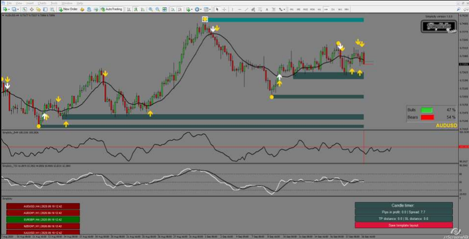The height and width of the screenshot is (239, 469).
Task: Expand the Profiles dropdown arrow
Action: pyautogui.click(x=18, y=9)
